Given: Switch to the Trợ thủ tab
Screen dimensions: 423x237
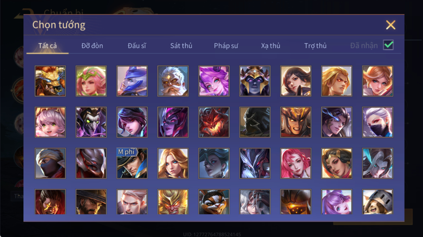Looking at the screenshot, I should click(x=315, y=46).
